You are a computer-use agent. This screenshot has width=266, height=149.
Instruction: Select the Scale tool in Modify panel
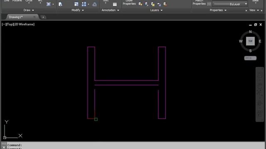click(x=76, y=4)
